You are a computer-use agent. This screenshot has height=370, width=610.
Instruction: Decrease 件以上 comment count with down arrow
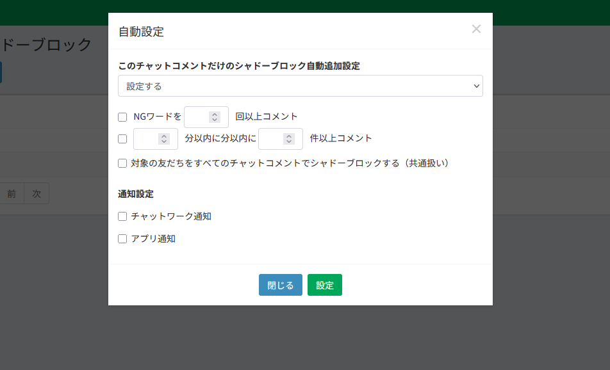click(x=288, y=141)
